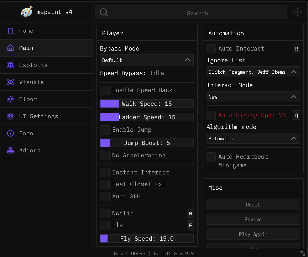308x257 pixels.
Task: Toggle Auto Interact on
Action: click(211, 48)
